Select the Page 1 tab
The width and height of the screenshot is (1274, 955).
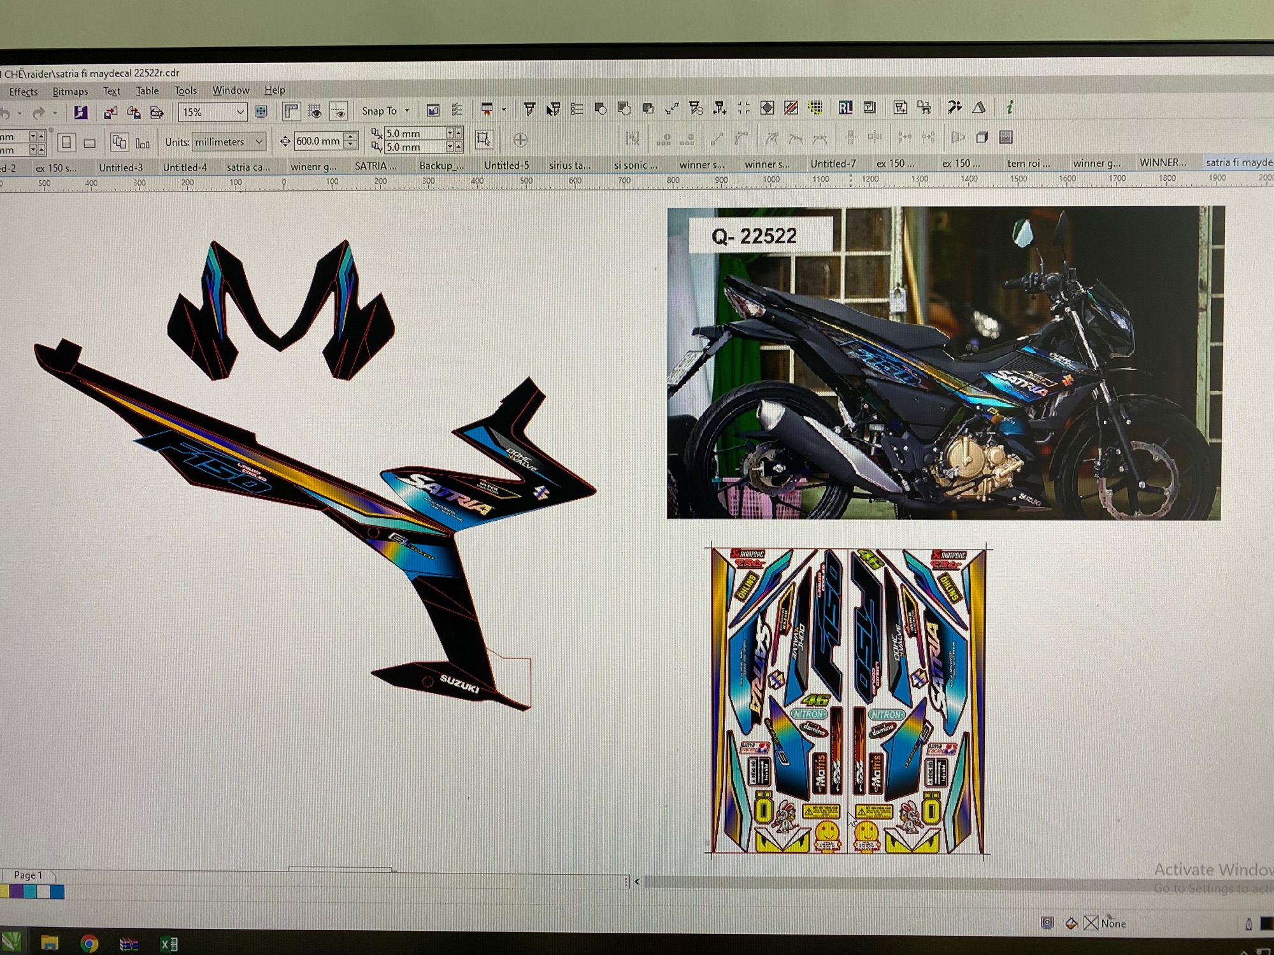[x=28, y=875]
